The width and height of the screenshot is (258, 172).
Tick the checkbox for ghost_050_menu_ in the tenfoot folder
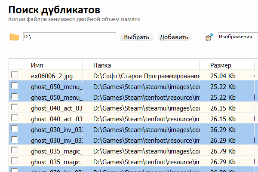[x=15, y=97]
